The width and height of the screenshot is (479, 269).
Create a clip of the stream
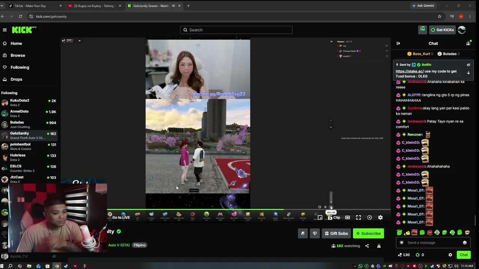[334, 217]
